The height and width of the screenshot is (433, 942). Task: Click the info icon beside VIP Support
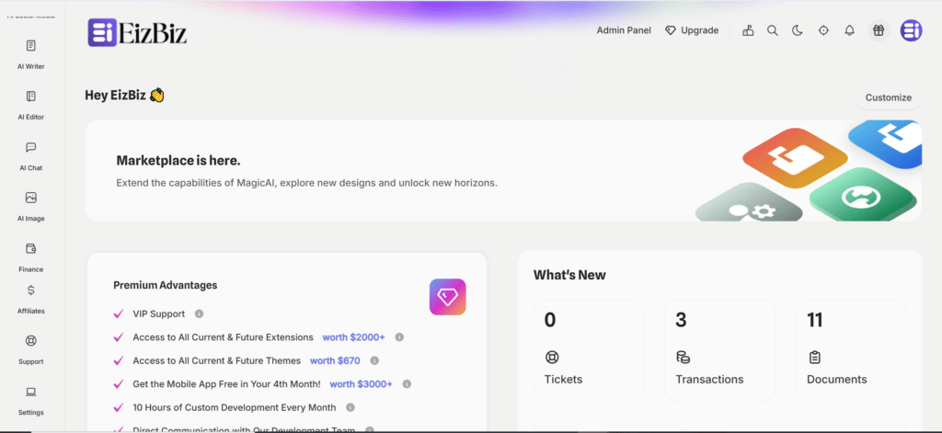tap(199, 313)
